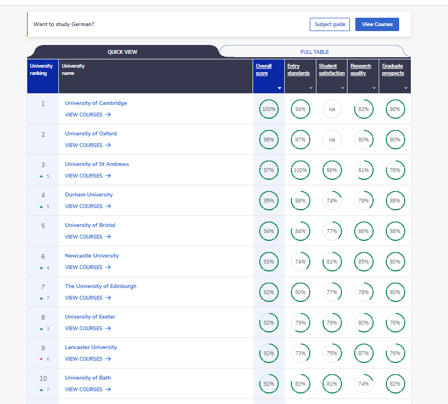
Task: Click View Courses arrow for Bath
Action: click(x=108, y=390)
